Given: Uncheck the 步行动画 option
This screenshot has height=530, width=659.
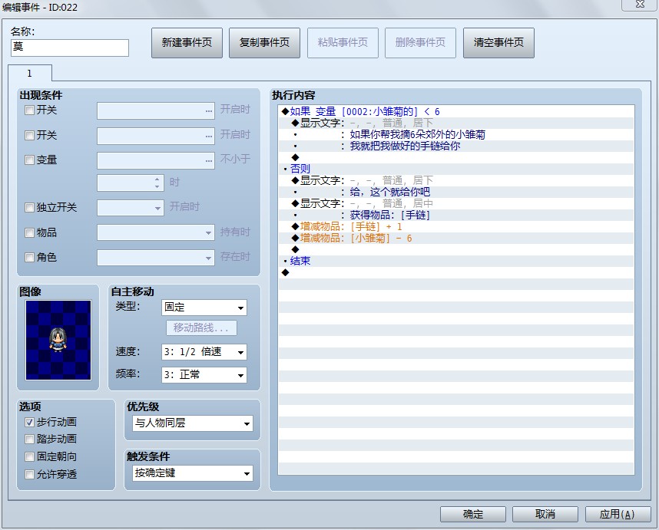Looking at the screenshot, I should click(x=29, y=422).
